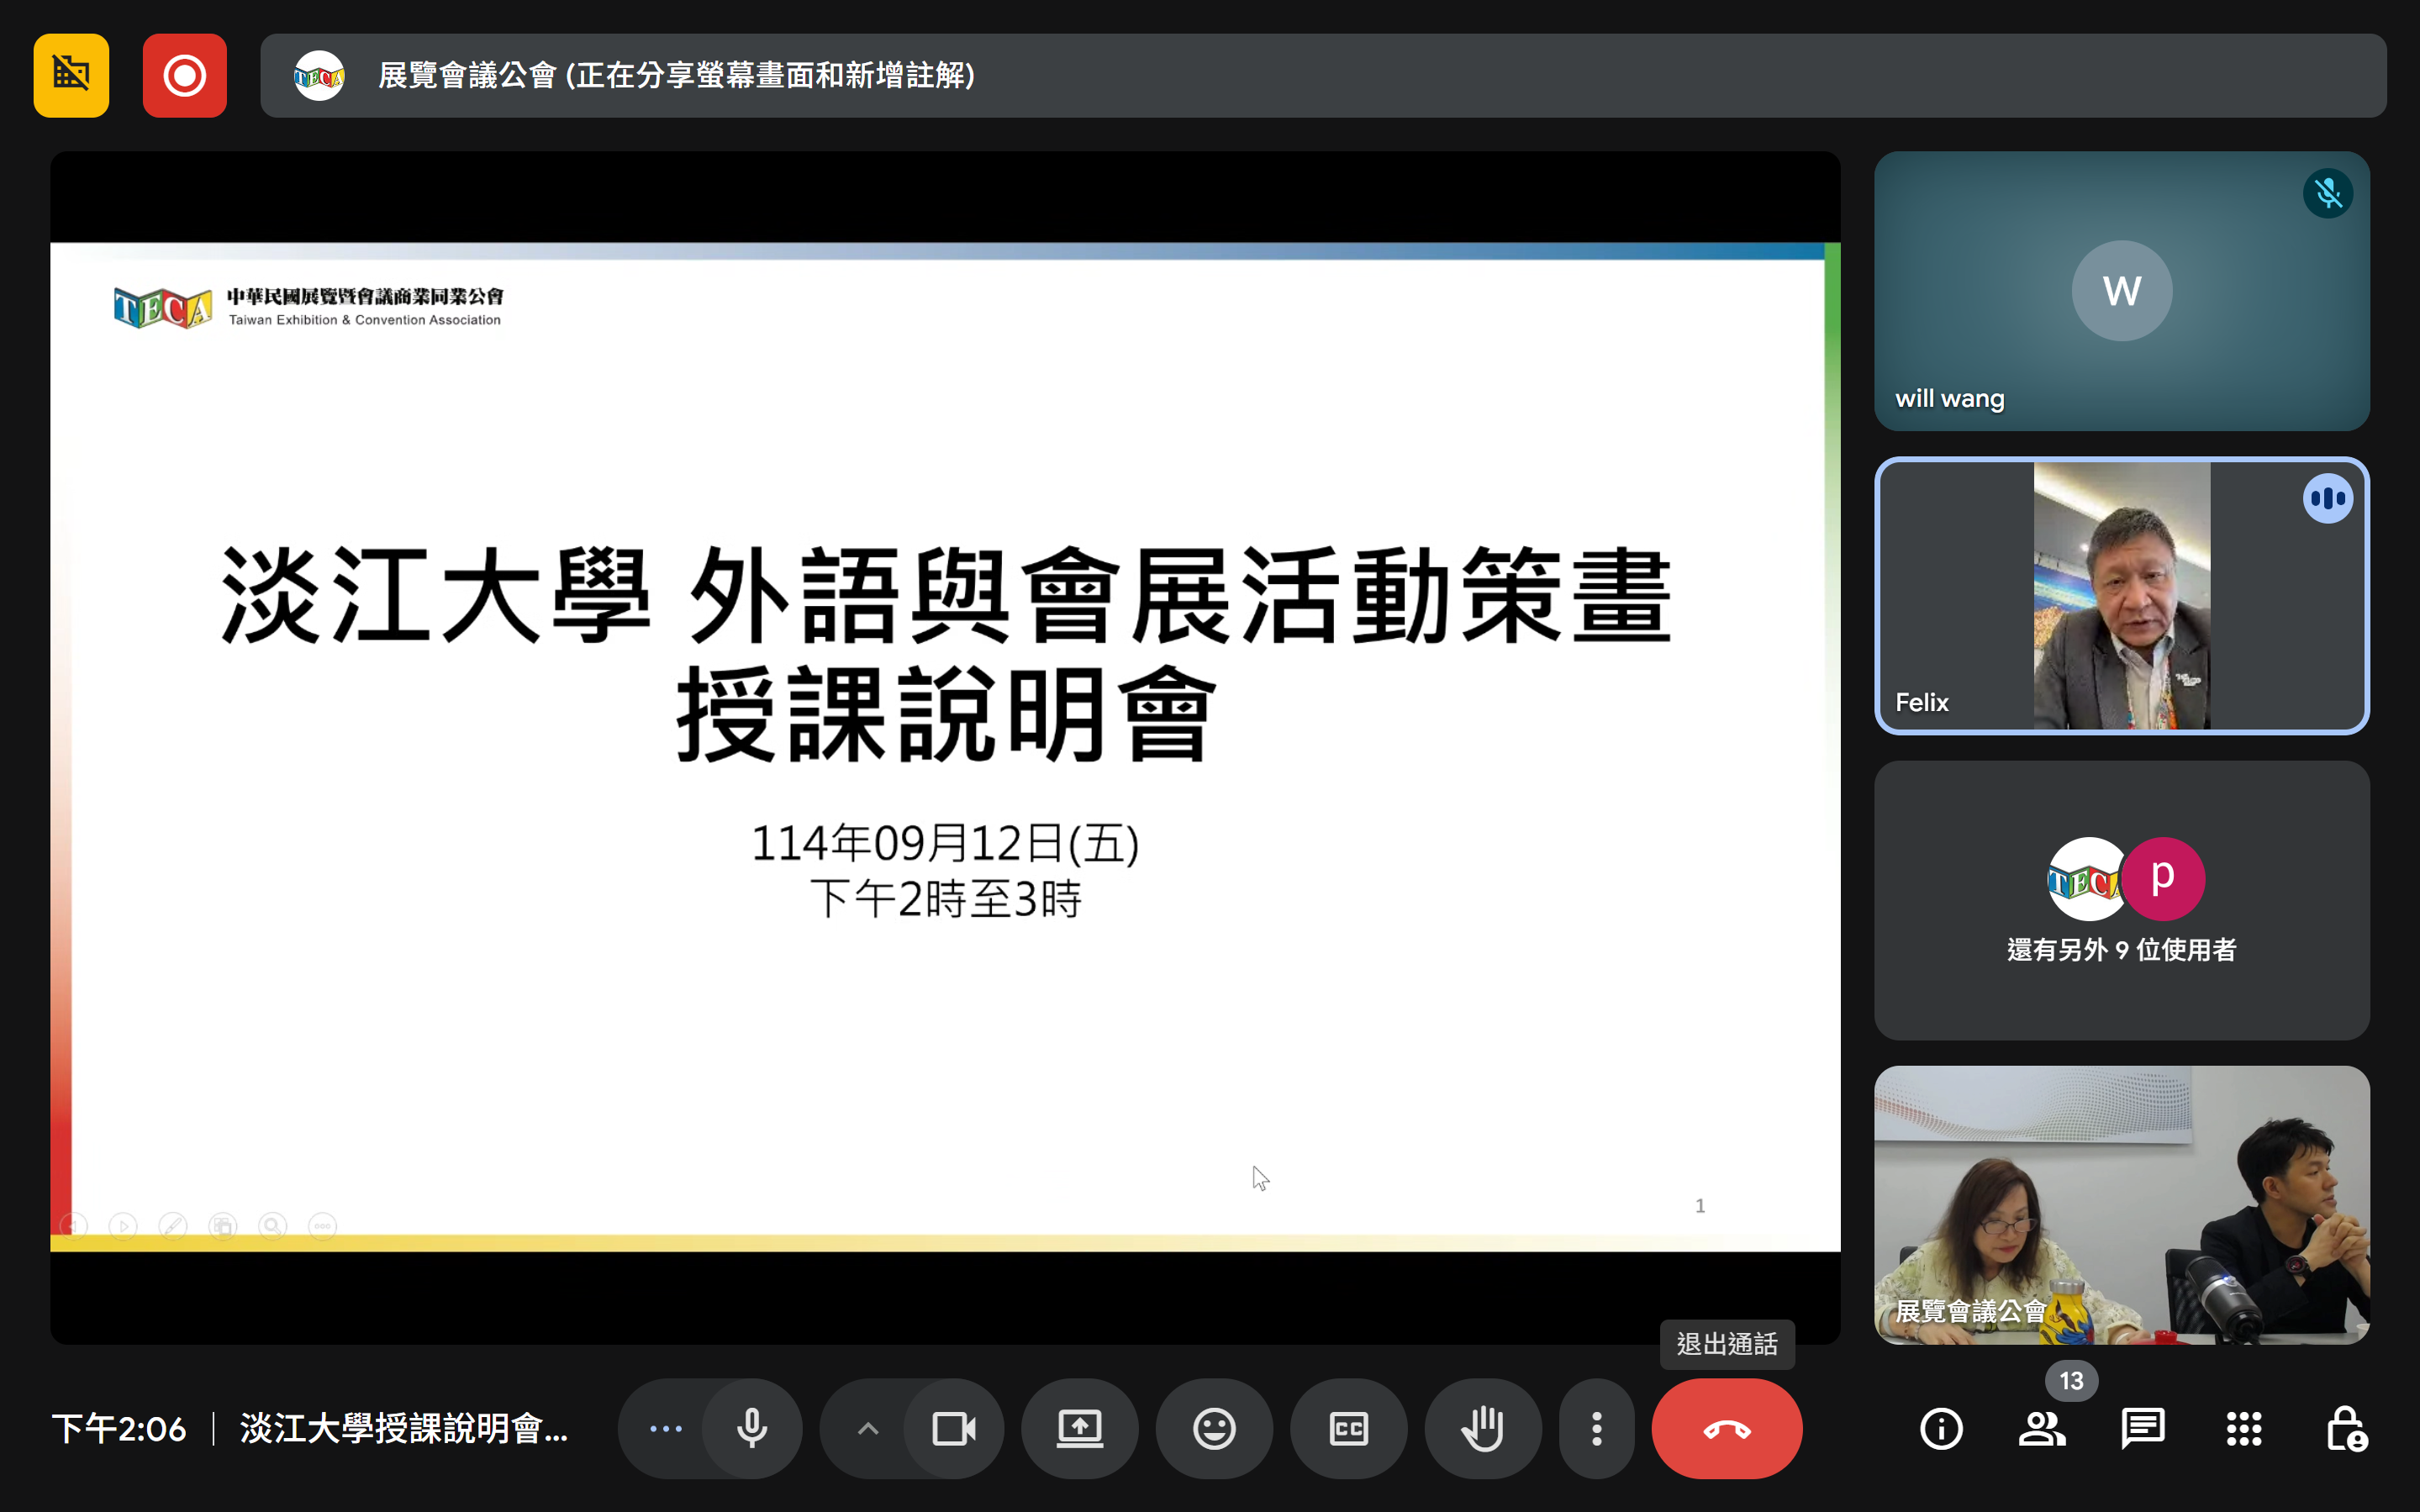Open the activities grid icon
This screenshot has height=1512, width=2420.
click(x=2244, y=1428)
